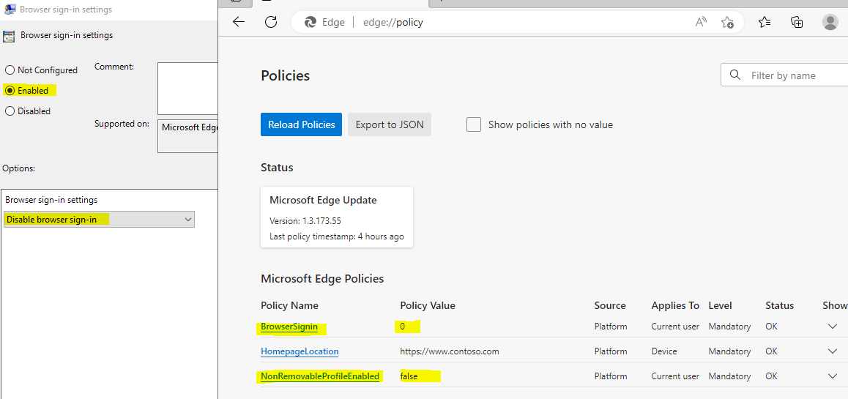The image size is (848, 399).
Task: Click Version: 1.3.173.55 text
Action: 305,220
